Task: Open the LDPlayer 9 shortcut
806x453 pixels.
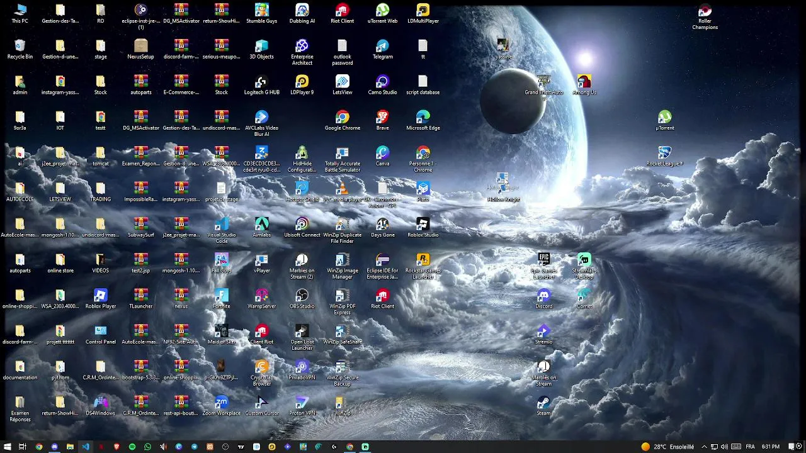Action: pos(302,86)
